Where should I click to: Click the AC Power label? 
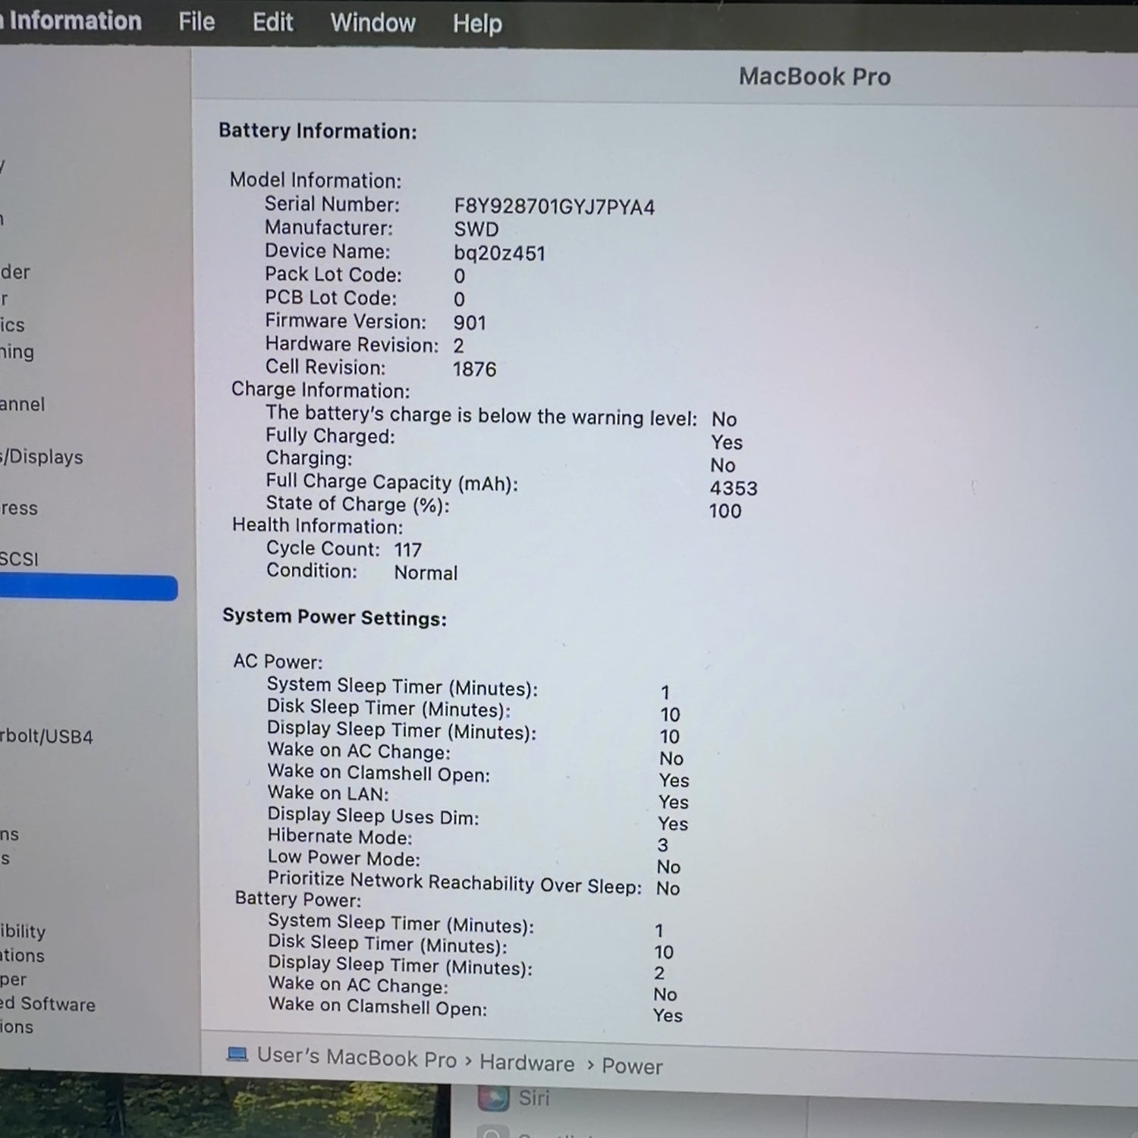click(x=278, y=662)
